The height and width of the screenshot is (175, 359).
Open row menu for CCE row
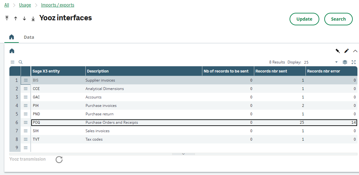point(26,88)
